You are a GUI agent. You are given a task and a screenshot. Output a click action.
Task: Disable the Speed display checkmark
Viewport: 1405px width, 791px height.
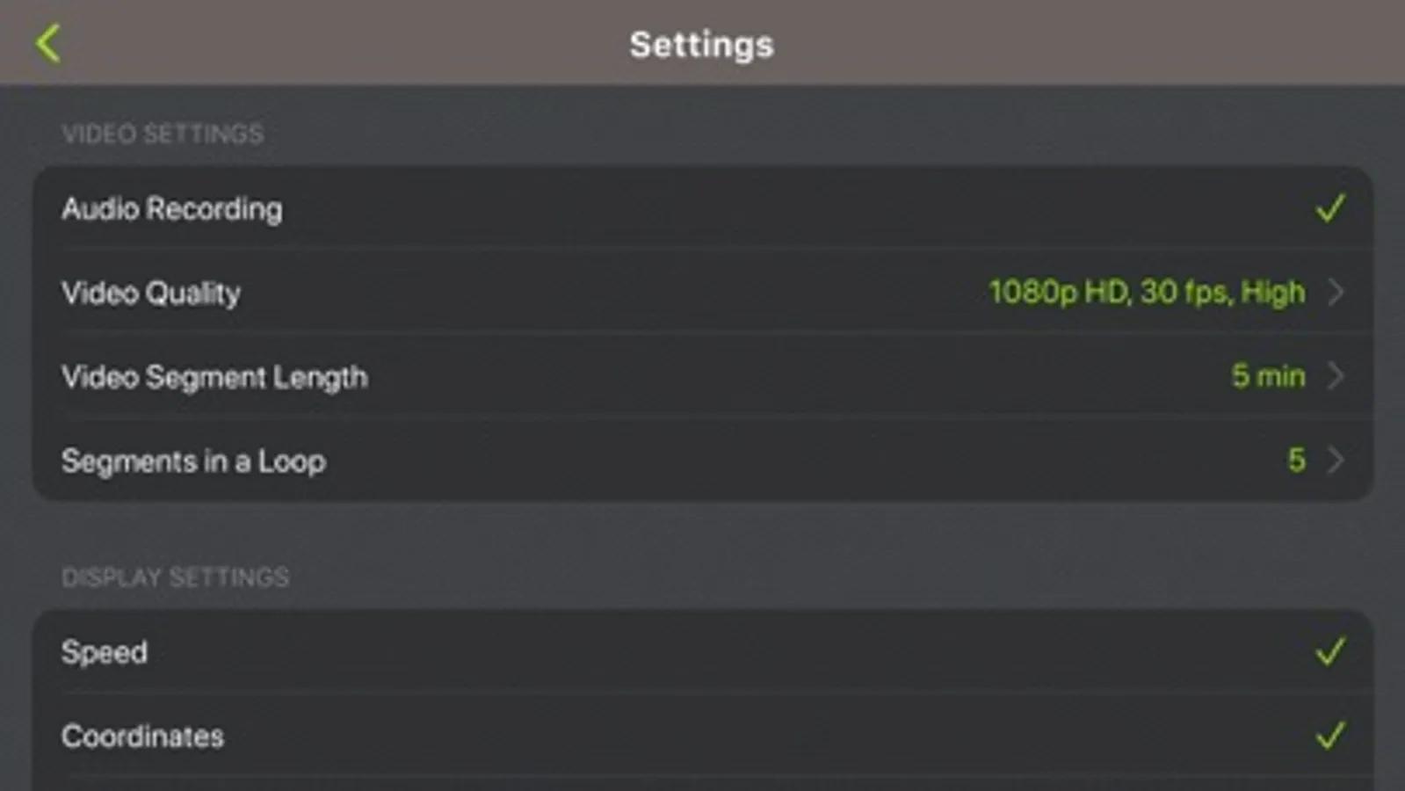1329,651
